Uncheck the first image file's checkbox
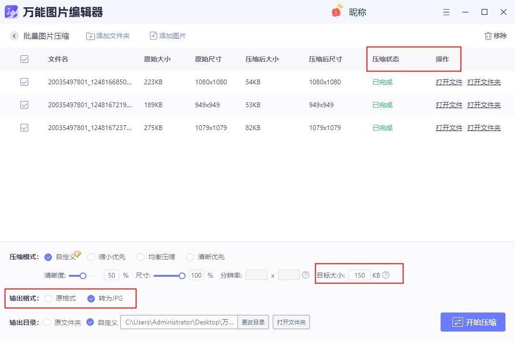This screenshot has width=515, height=343. tap(24, 82)
